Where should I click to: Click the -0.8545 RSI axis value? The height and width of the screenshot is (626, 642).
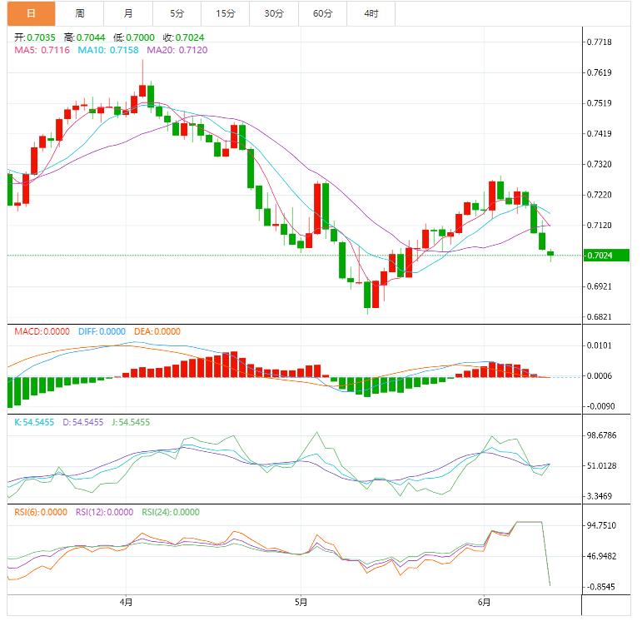point(600,587)
